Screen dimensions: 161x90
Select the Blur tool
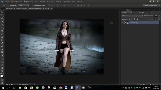[x=2, y=49]
